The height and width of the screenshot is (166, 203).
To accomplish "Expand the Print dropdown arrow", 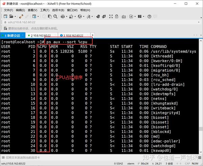I will pos(67,17).
